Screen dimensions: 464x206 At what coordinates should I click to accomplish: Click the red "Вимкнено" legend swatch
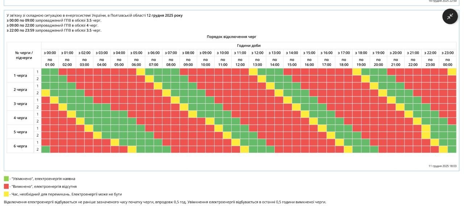(x=6, y=186)
